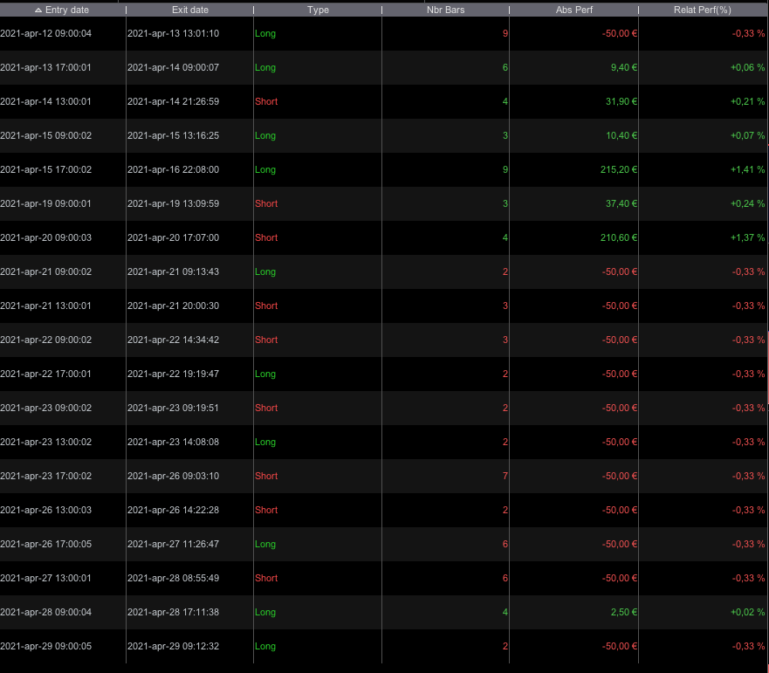
Task: Click the +0,07 % relative performance
Action: (x=747, y=135)
